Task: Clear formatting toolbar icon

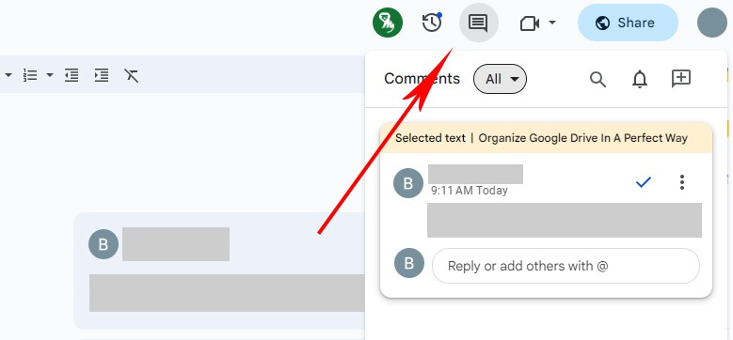Action: click(x=132, y=75)
